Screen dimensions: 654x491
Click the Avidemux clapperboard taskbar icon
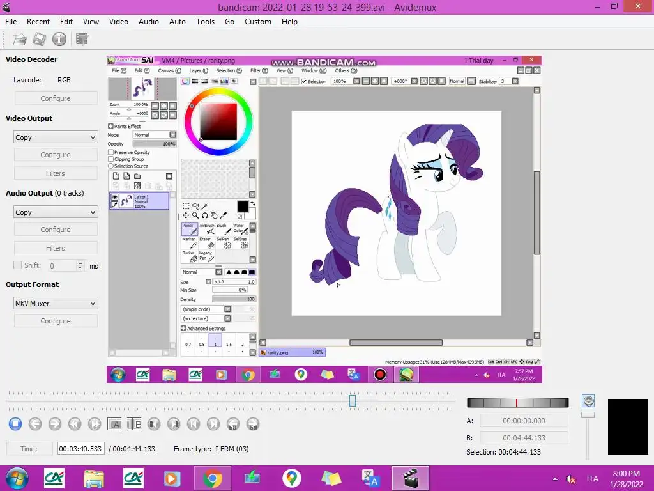(x=411, y=478)
